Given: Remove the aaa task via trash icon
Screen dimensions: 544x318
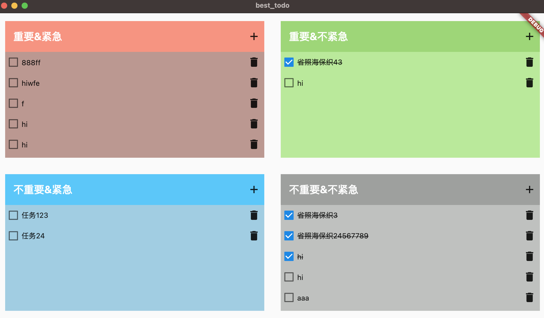Looking at the screenshot, I should [529, 297].
